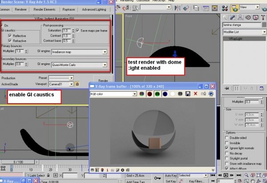The width and height of the screenshot is (267, 183).
Task: Open the Modify panel tab icon
Action: coord(232,17)
